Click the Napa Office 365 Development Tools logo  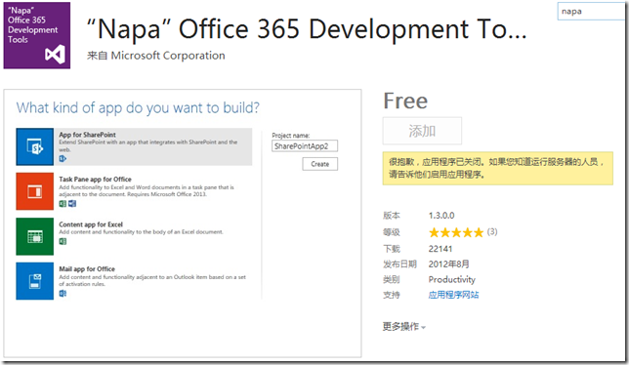(x=37, y=36)
